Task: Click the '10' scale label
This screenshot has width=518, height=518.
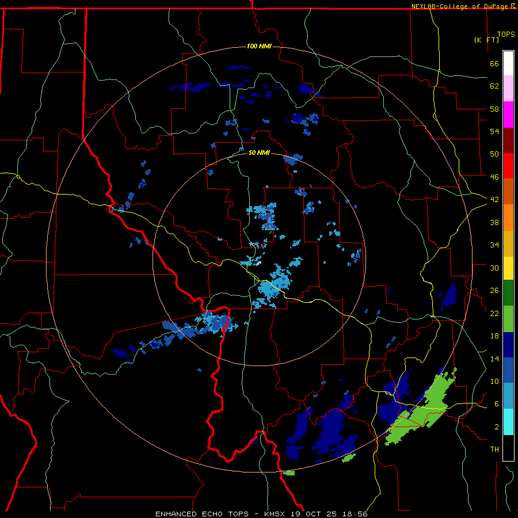Action: click(494, 382)
